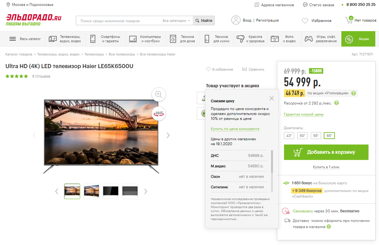The width and height of the screenshot is (379, 245).
Task: Click Добавить в корзину button
Action: point(326,152)
